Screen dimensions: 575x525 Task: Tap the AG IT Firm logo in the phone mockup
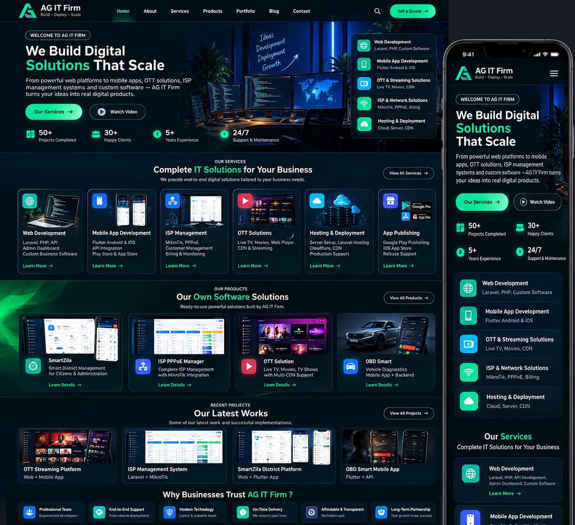484,73
